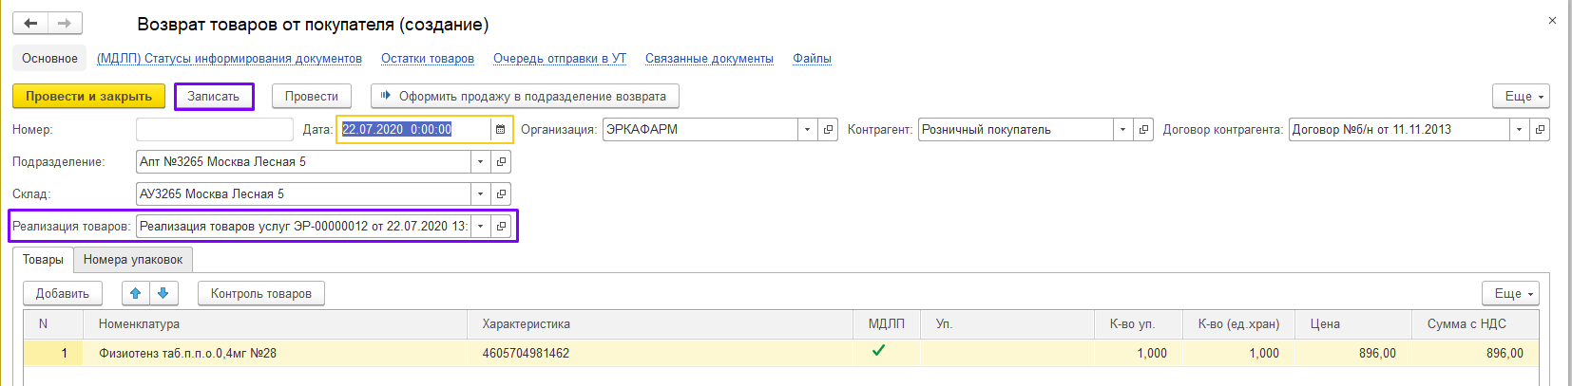
Task: Open the Контрагент record with its open icon
Action: coord(1144,129)
